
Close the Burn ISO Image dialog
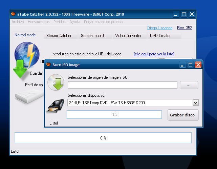(x=198, y=64)
